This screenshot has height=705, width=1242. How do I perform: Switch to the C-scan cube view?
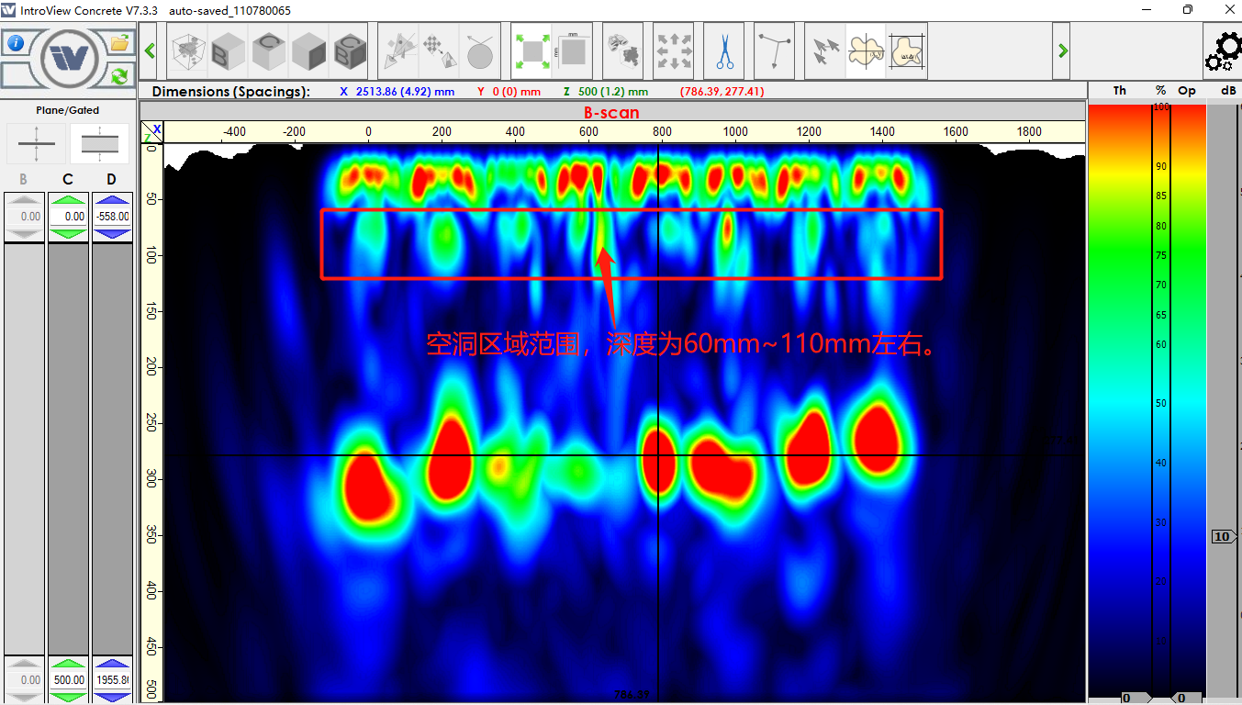pos(269,51)
